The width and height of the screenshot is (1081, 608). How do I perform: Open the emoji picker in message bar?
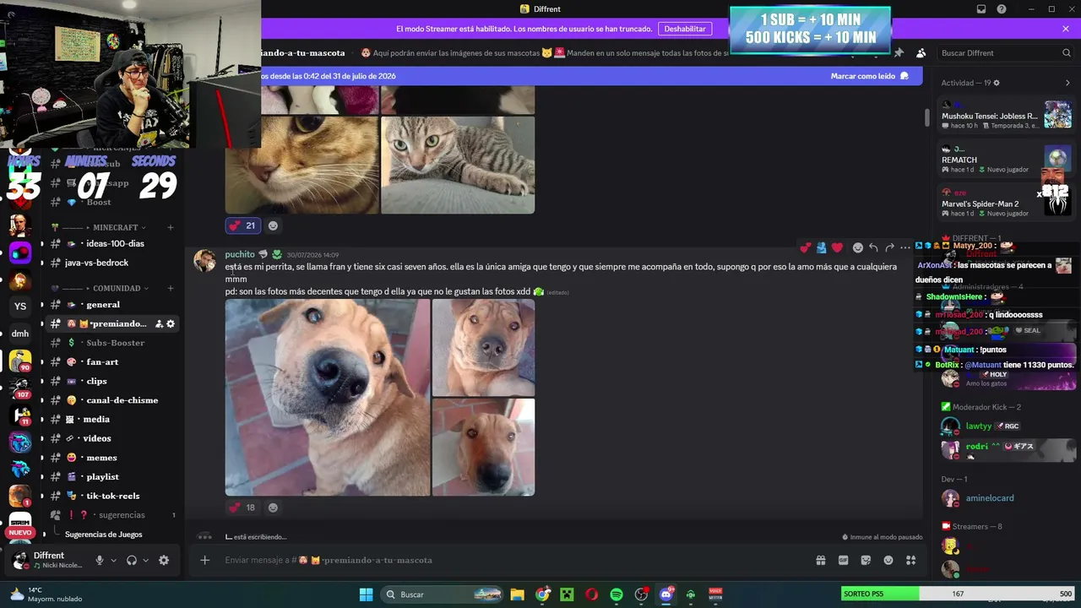click(x=888, y=560)
